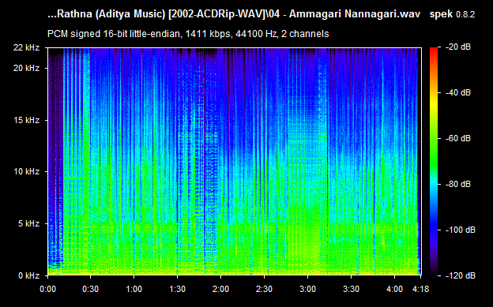Click the -60 dB legend label

[x=458, y=138]
